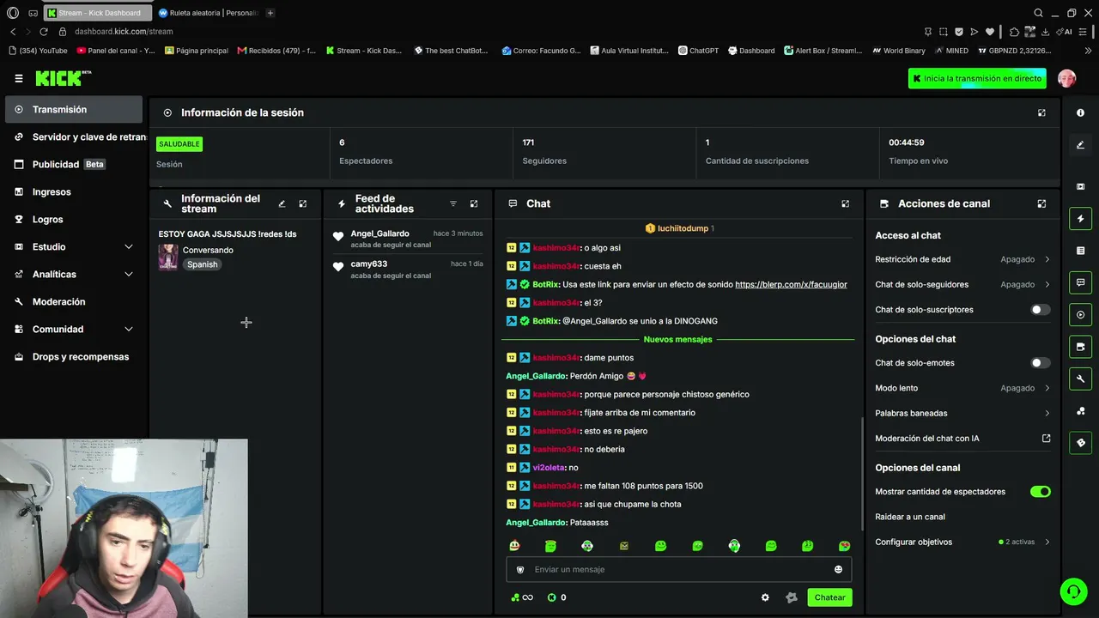Expand the Información del stream panel
Screen dimensions: 1099x618
coord(302,203)
